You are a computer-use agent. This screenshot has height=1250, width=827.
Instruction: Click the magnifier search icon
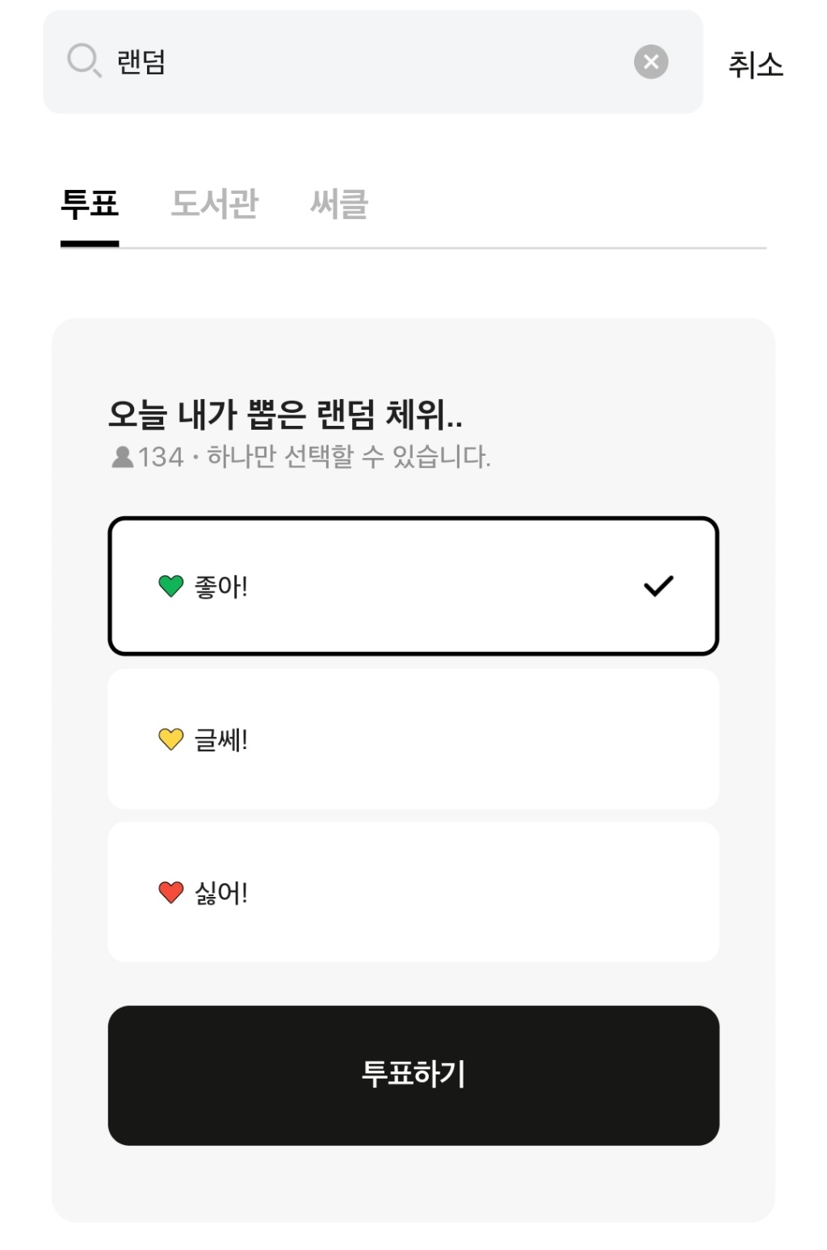(x=84, y=61)
